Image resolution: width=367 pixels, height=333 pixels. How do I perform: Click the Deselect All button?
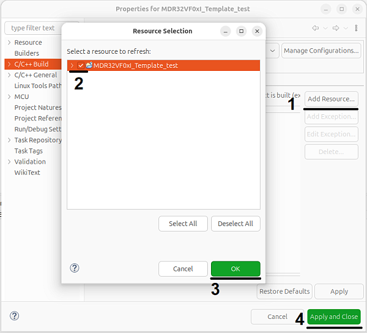235,224
